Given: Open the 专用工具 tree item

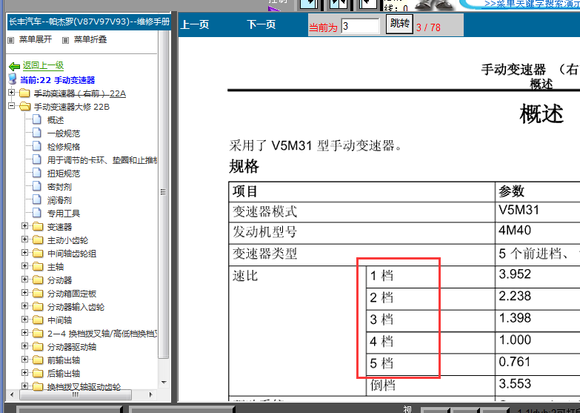Looking at the screenshot, I should coord(64,214).
